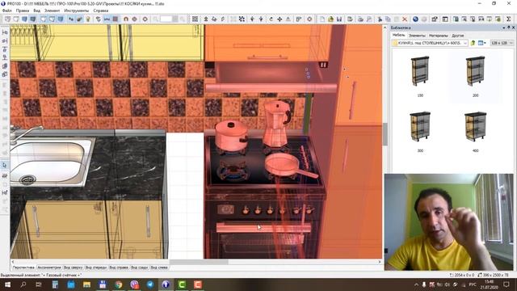
Task: Go up one library folder level
Action: (x=473, y=43)
